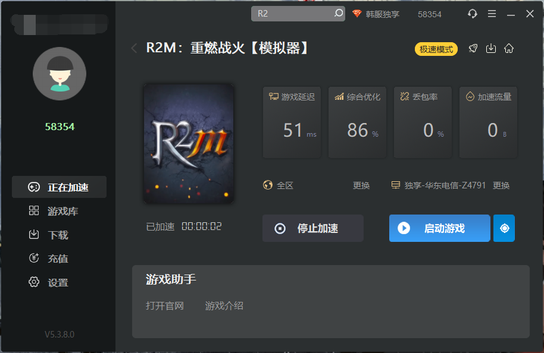Image resolution: width=544 pixels, height=353 pixels.
Task: Click the 停止加速 stop button
Action: click(313, 228)
